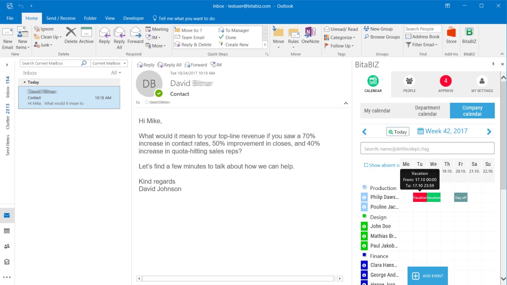Click red Vacation event block
507x285 pixels.
(420, 197)
